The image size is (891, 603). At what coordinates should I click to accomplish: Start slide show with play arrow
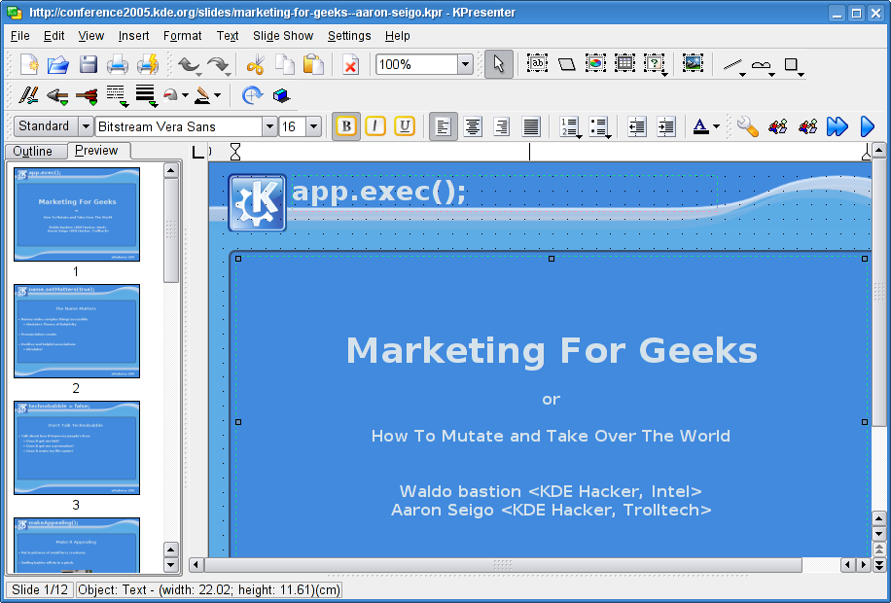[x=867, y=126]
